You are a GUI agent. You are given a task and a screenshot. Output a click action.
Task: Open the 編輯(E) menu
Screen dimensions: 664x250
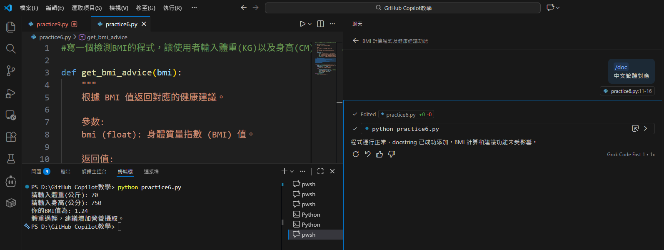coord(55,8)
